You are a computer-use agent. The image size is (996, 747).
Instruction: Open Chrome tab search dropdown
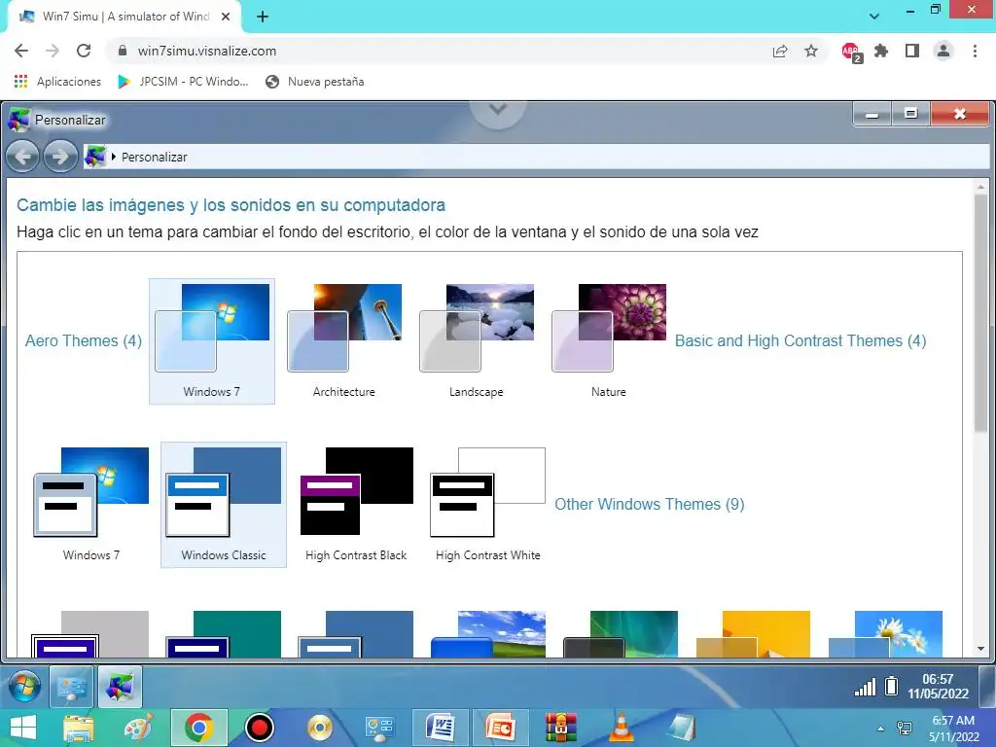[x=874, y=16]
